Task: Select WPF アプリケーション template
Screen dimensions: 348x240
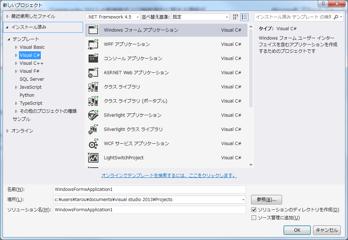Action: pos(166,44)
